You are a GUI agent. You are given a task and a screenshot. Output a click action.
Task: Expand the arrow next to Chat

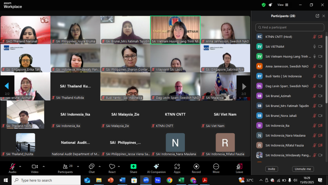pyautogui.click(x=99, y=166)
